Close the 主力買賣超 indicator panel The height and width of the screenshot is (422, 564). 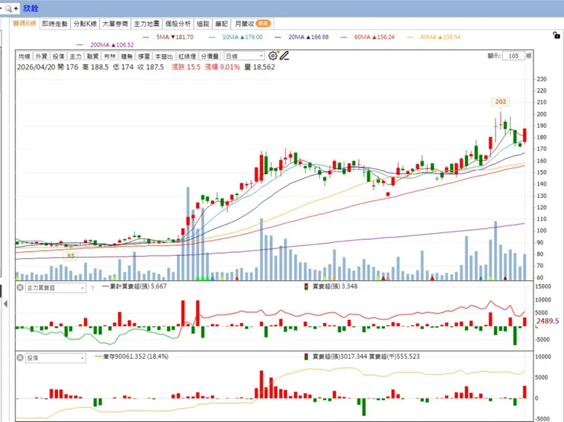pyautogui.click(x=20, y=288)
